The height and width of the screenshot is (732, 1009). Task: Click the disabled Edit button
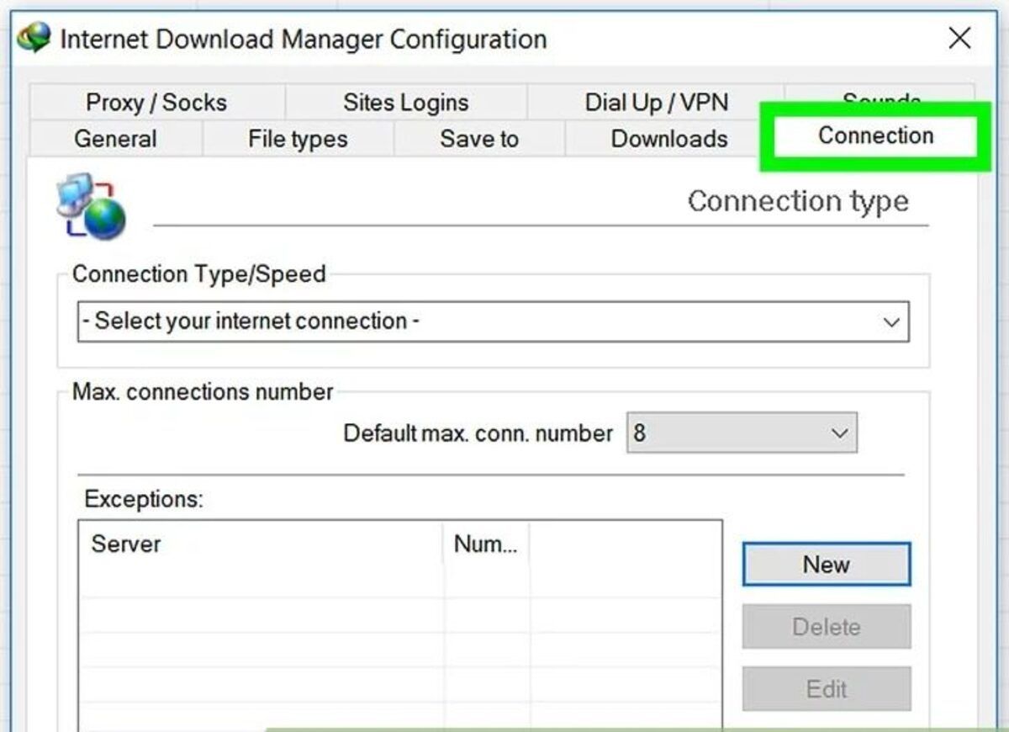pyautogui.click(x=826, y=689)
